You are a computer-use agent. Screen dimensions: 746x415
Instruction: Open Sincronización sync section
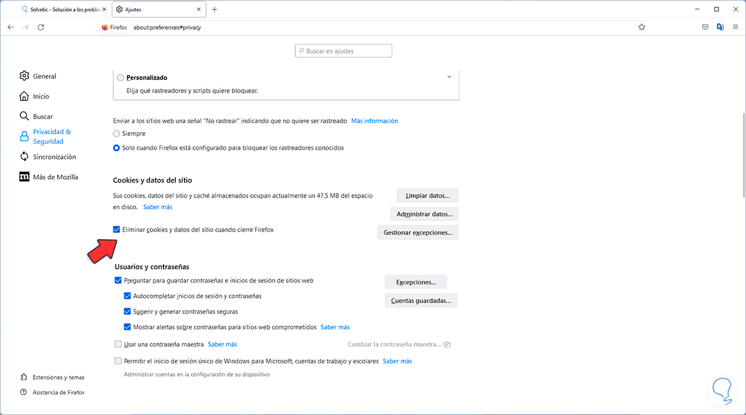(x=24, y=157)
